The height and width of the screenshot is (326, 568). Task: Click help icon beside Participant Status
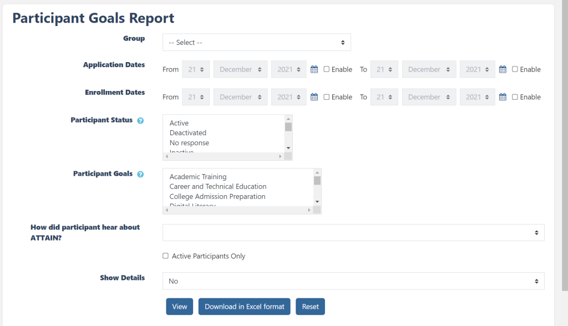[140, 120]
